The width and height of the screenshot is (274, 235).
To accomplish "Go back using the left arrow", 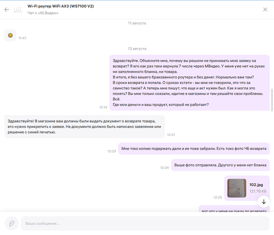I will point(7,10).
